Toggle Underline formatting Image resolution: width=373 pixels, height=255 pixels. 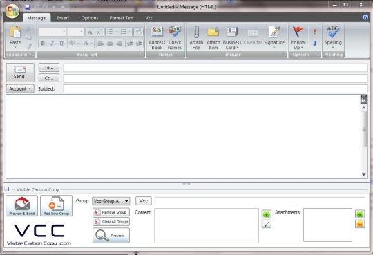click(x=61, y=44)
